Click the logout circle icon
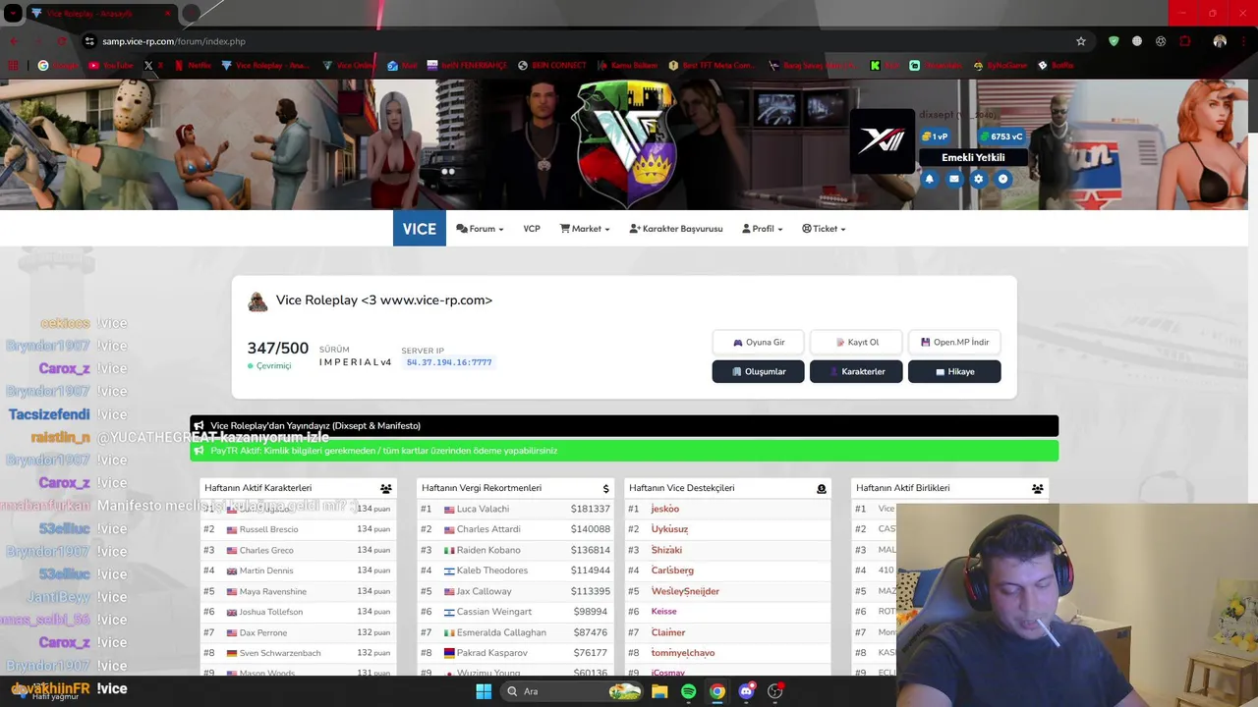The image size is (1258, 707). click(x=1002, y=179)
